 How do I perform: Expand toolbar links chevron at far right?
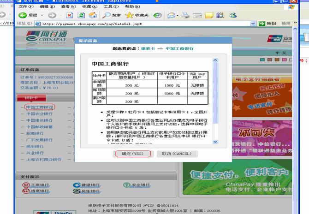coord(295,23)
